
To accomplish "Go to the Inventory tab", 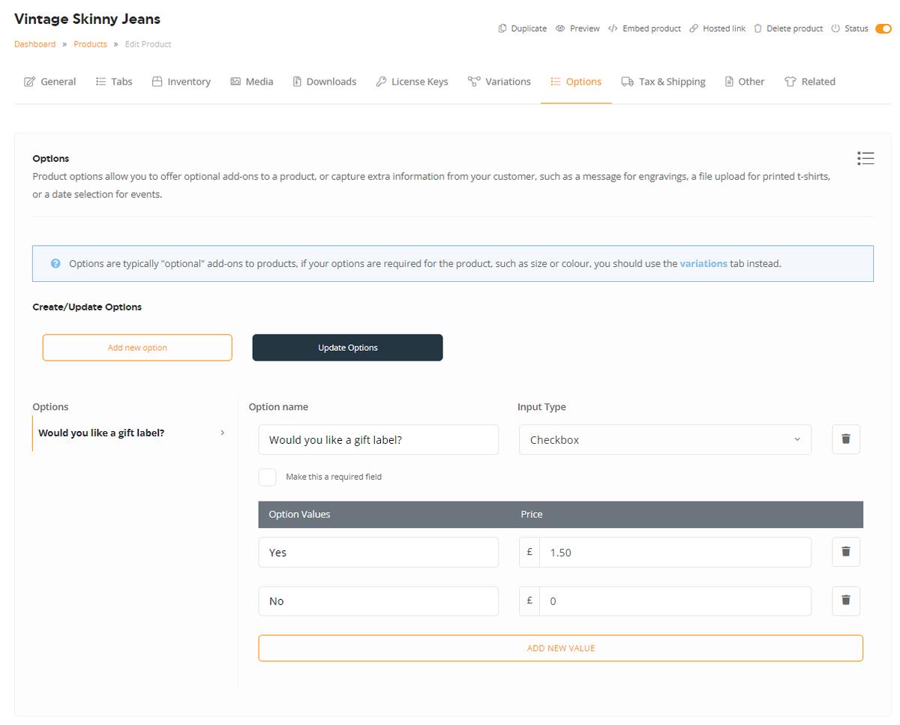I will point(181,82).
